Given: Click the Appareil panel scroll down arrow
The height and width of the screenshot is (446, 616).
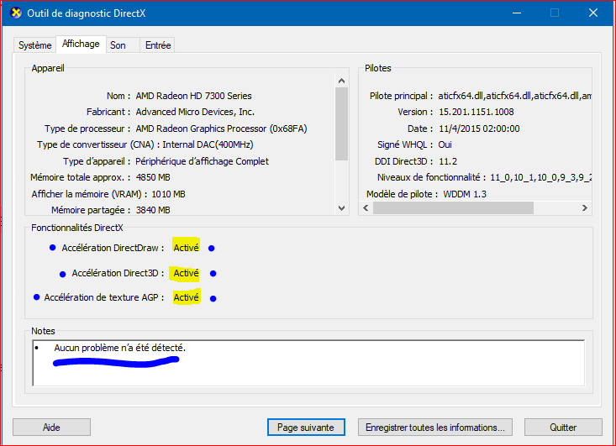Looking at the screenshot, I should tap(341, 208).
